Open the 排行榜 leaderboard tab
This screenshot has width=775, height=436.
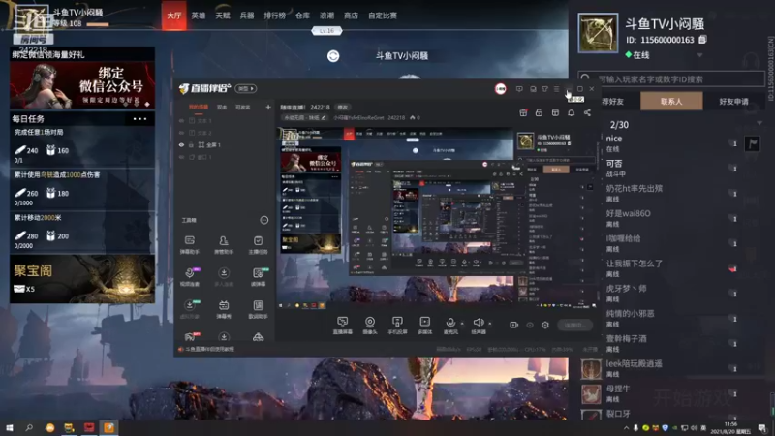pyautogui.click(x=275, y=16)
